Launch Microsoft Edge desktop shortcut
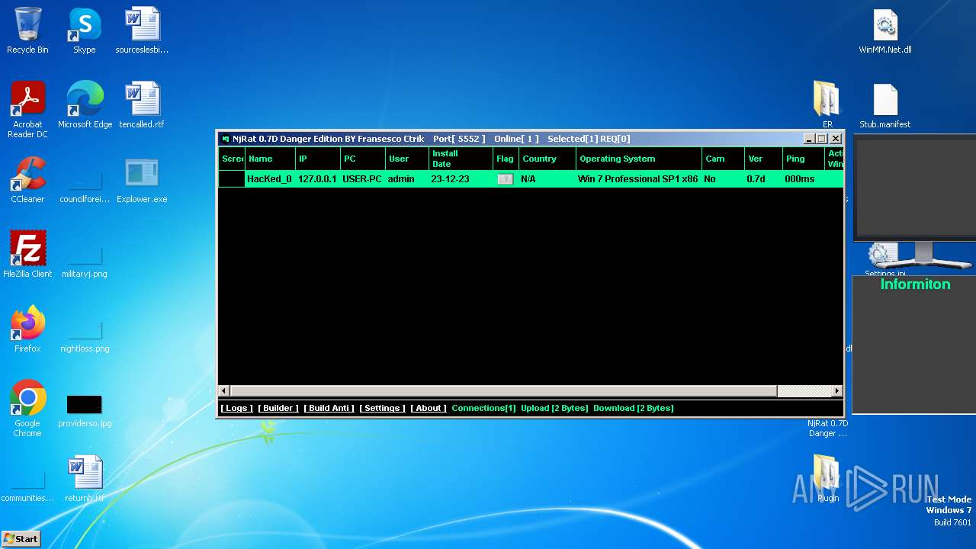Image resolution: width=976 pixels, height=549 pixels. (x=85, y=105)
